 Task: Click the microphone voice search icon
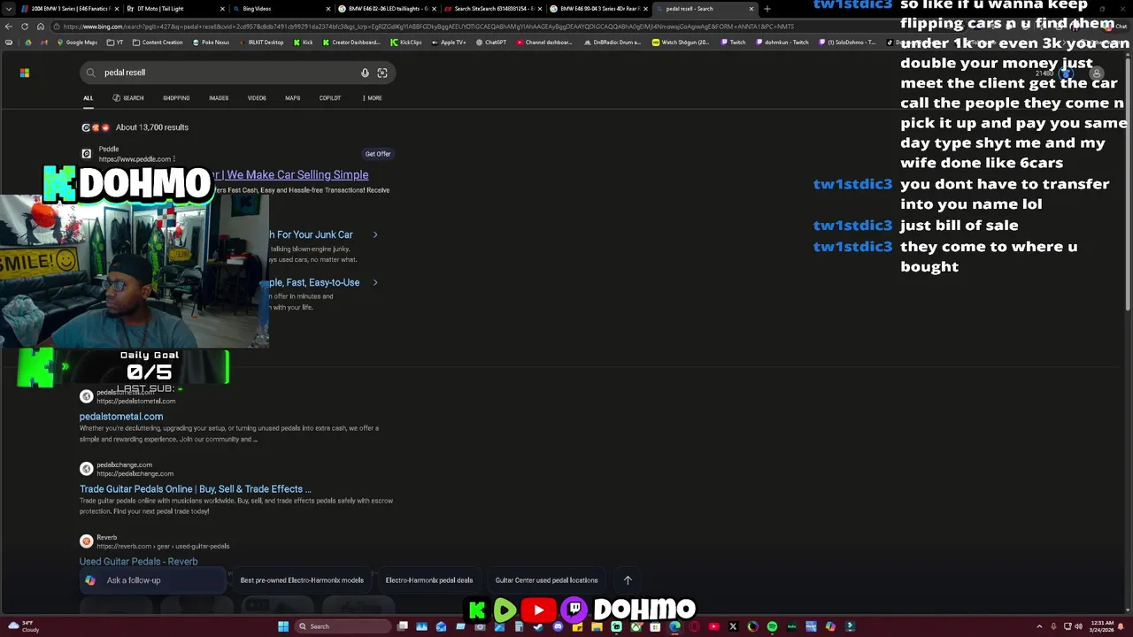click(365, 73)
